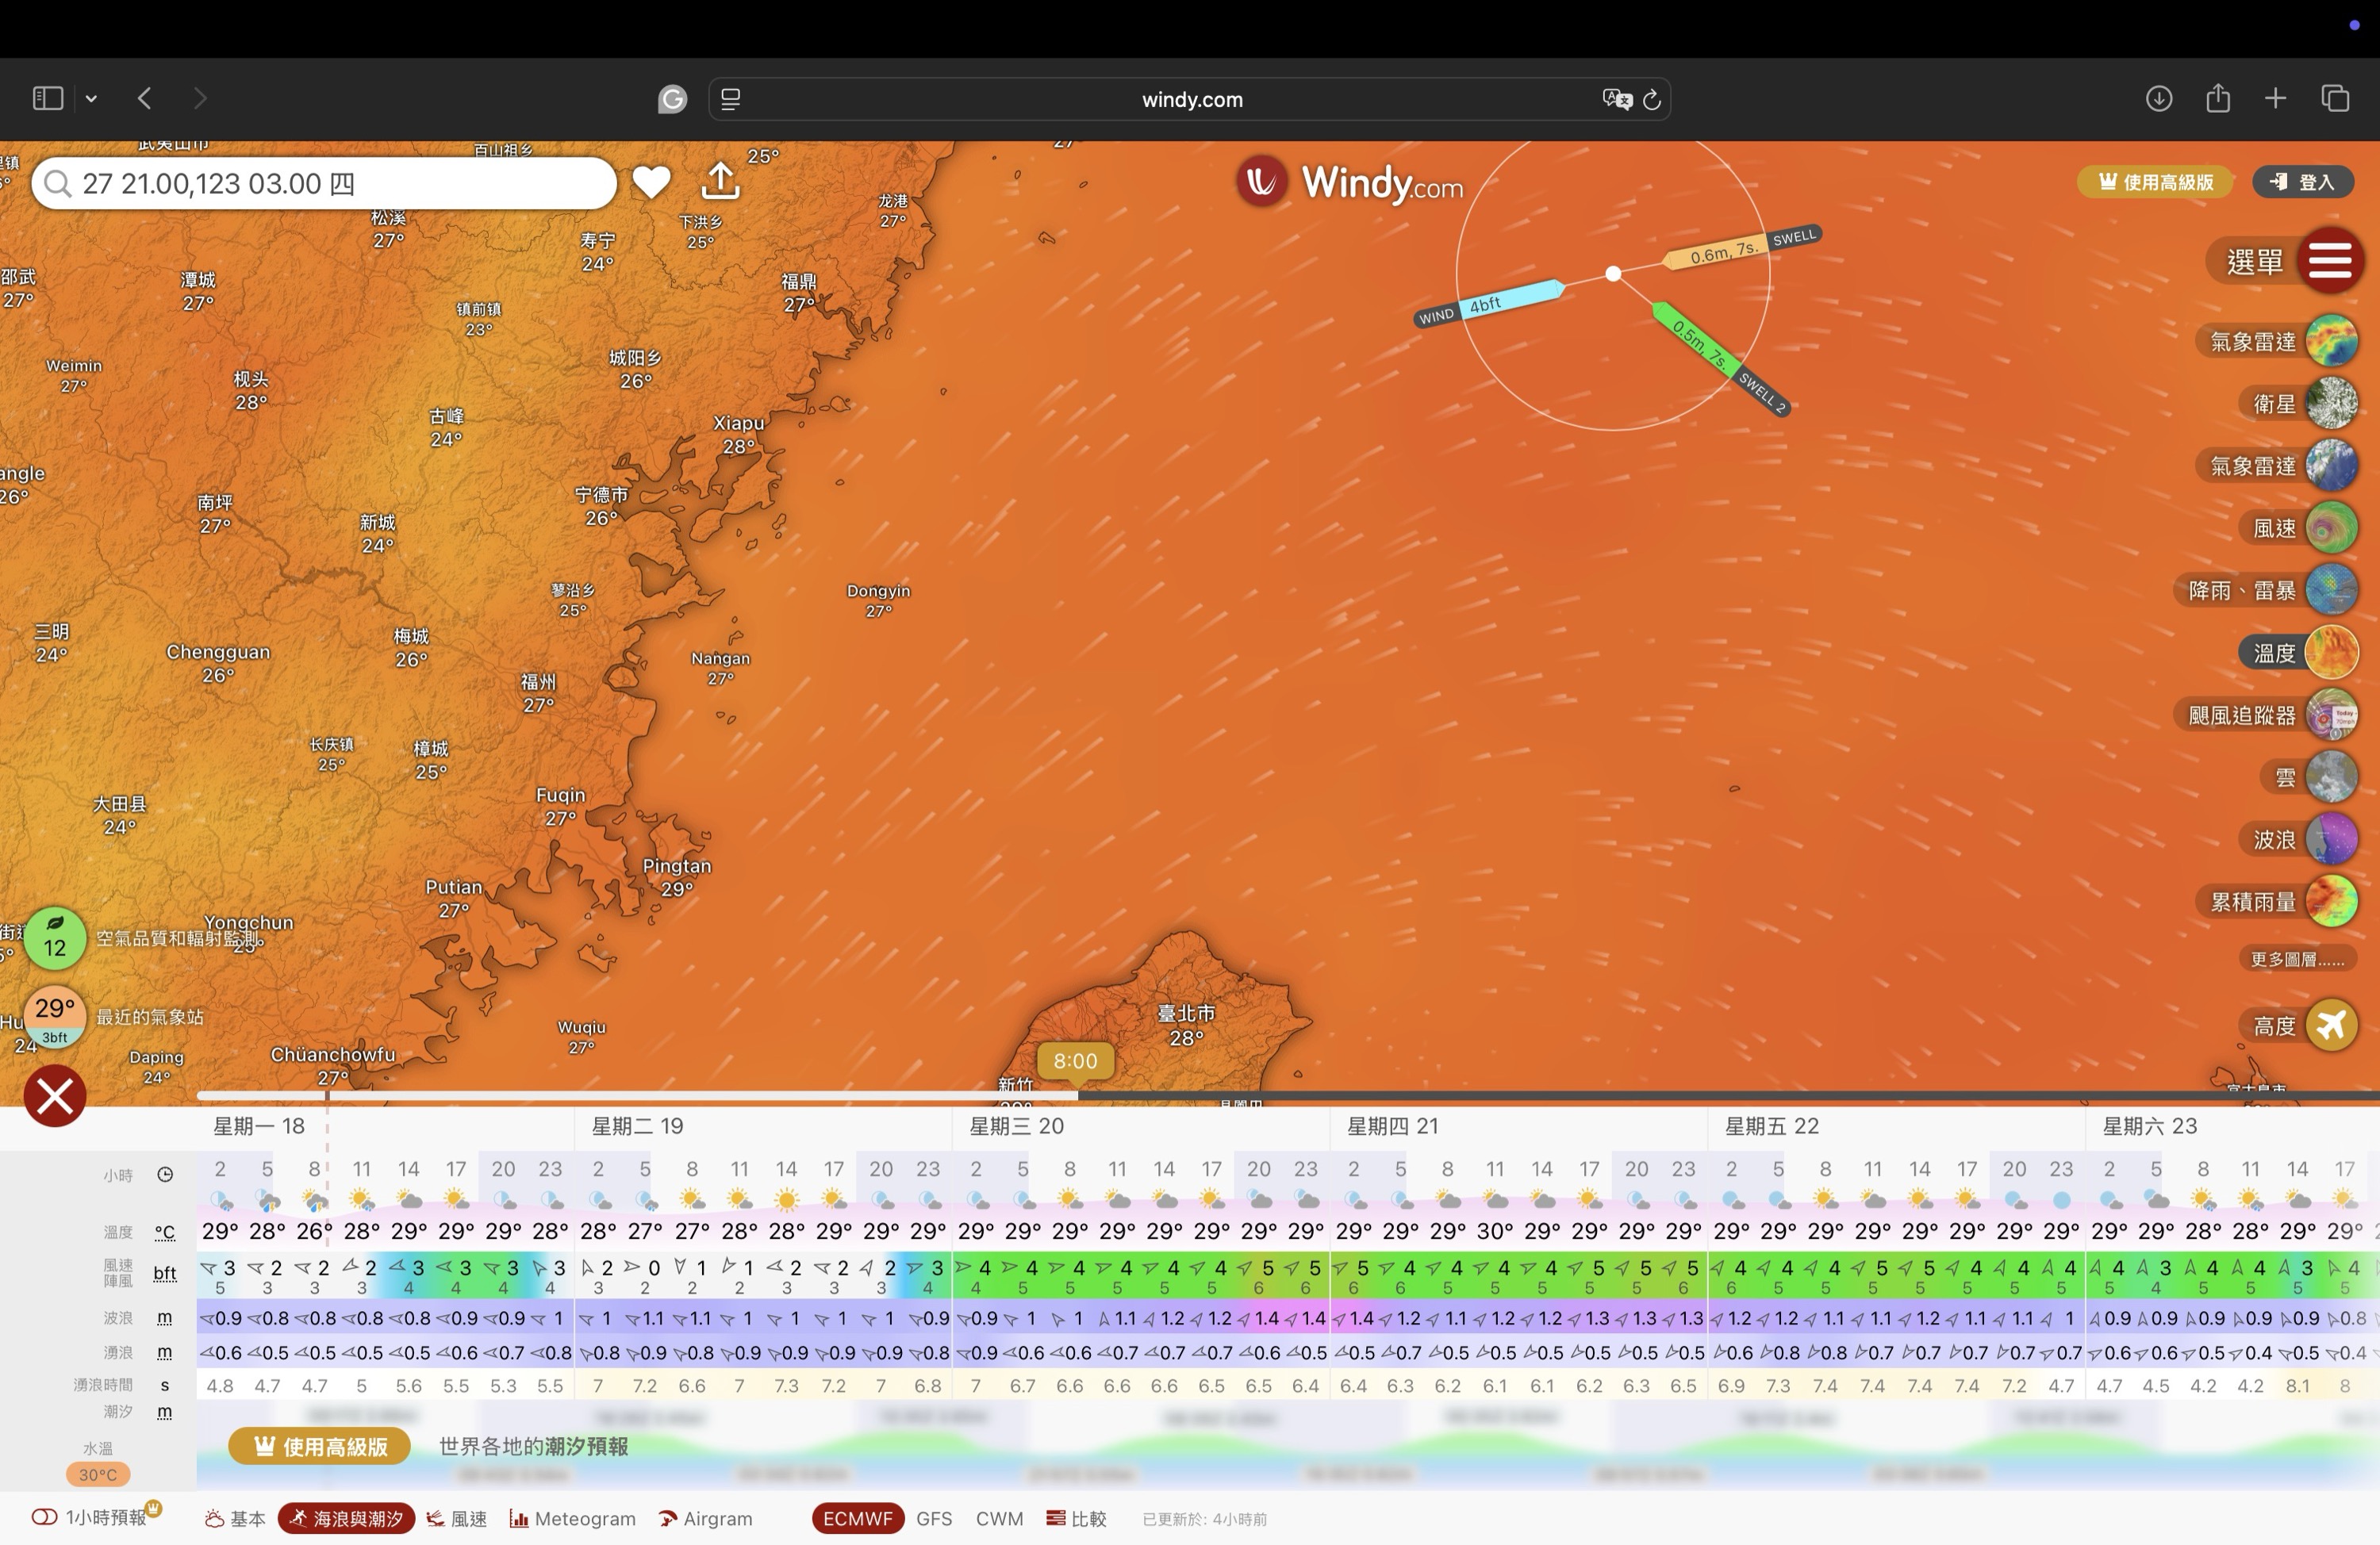Expand Safari sidebar dropdown chevron
This screenshot has height=1545, width=2380.
(x=91, y=98)
